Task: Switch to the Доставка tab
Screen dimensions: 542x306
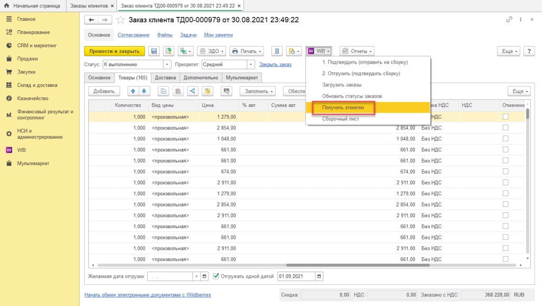Action: click(165, 78)
